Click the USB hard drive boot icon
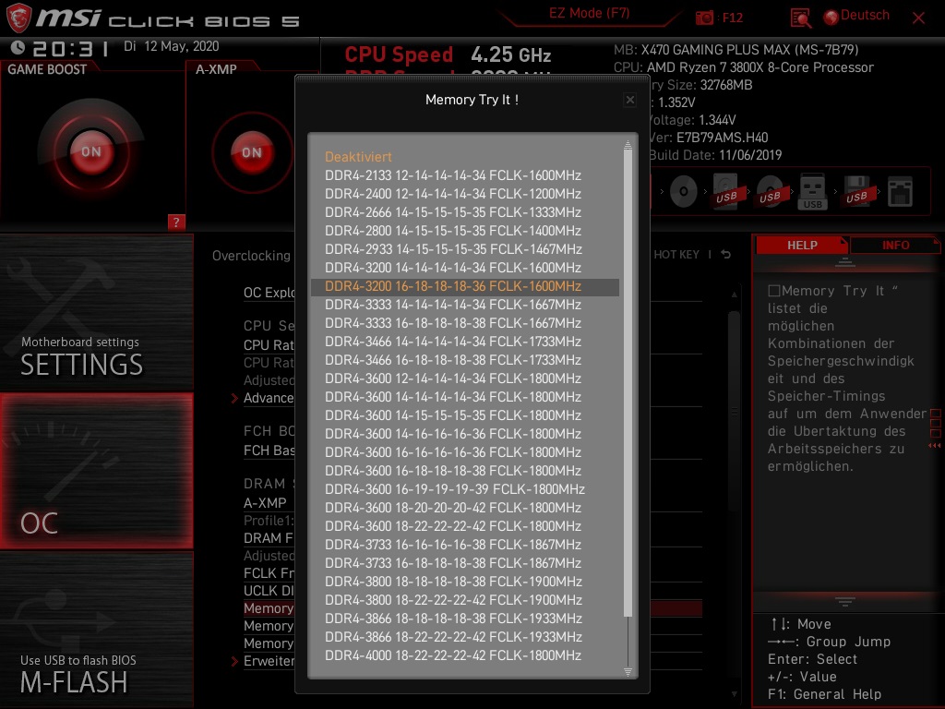The width and height of the screenshot is (945, 709). 724,191
